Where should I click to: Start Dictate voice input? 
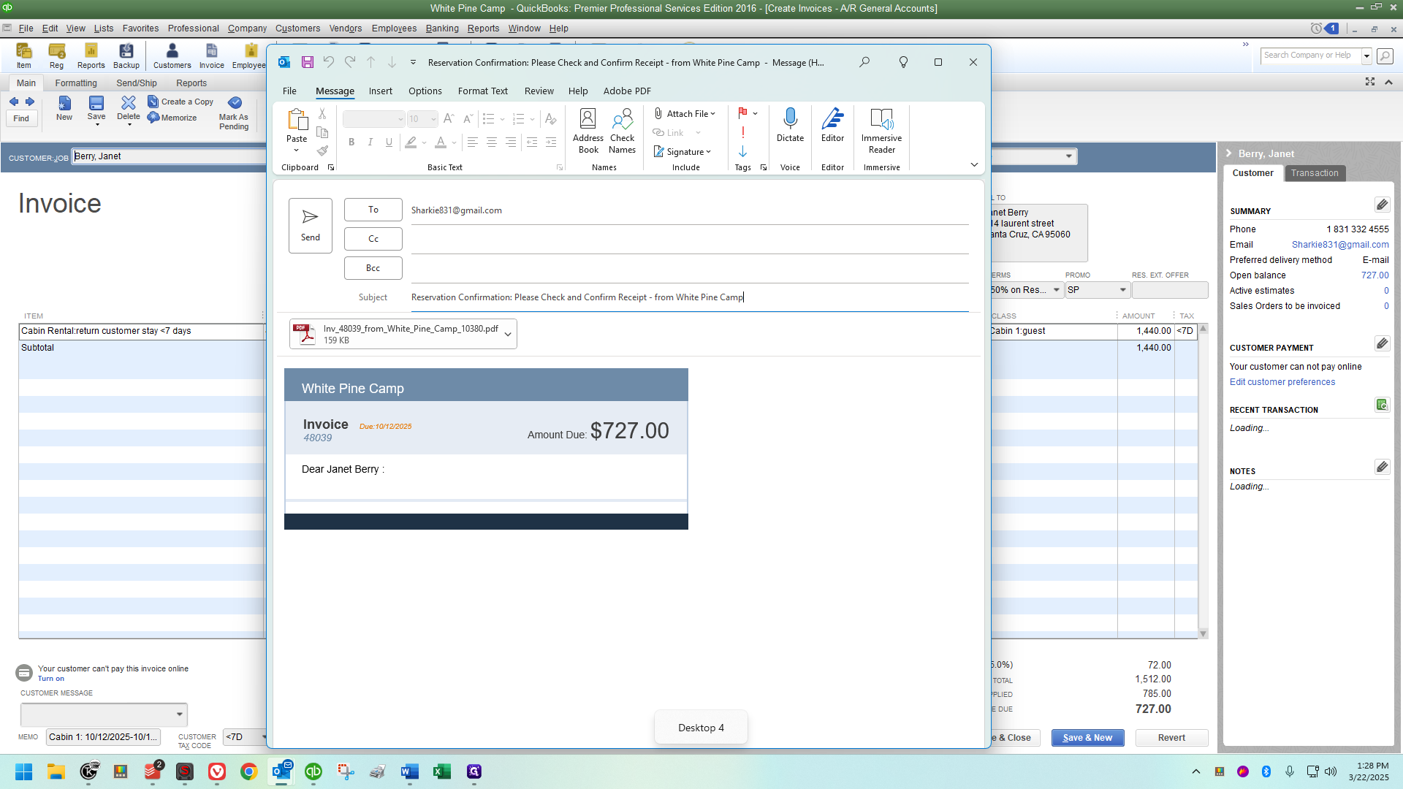[x=790, y=125]
